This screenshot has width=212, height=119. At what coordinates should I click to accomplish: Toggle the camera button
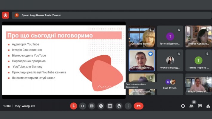[x=83, y=106]
